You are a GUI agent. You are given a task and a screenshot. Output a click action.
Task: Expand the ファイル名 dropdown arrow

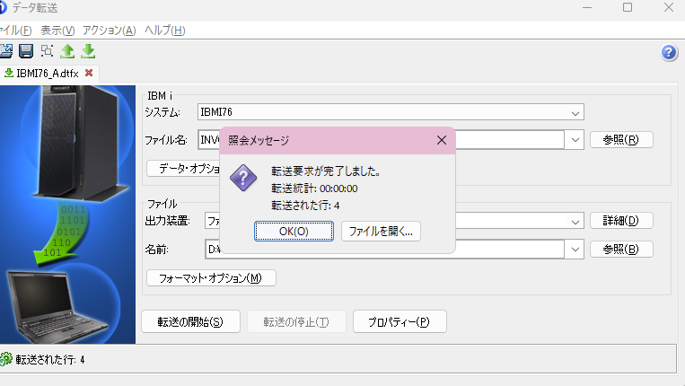(575, 140)
